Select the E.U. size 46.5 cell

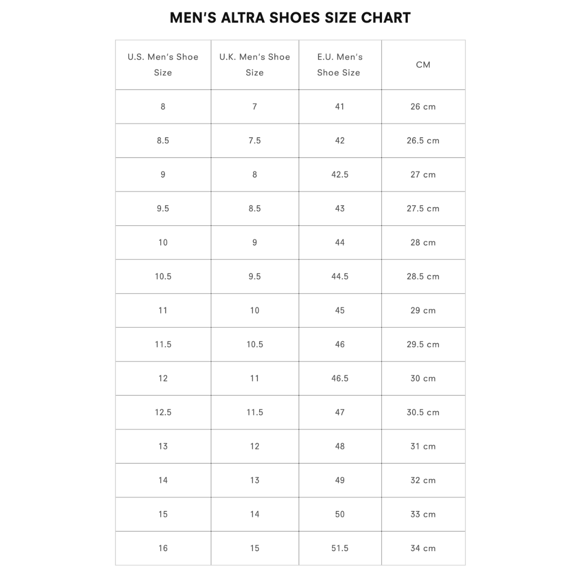[340, 379]
